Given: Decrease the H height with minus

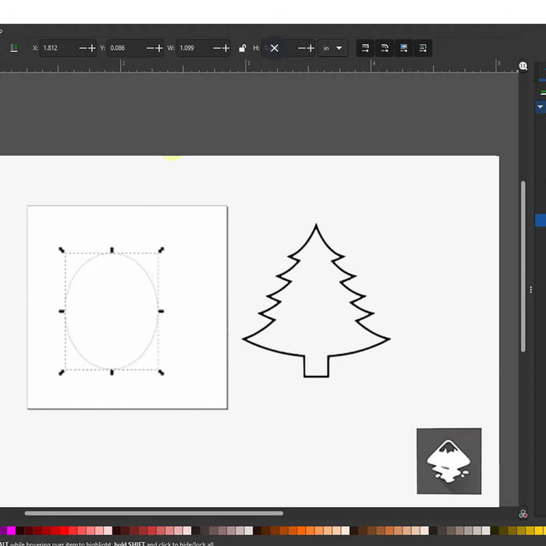Looking at the screenshot, I should click(x=302, y=48).
